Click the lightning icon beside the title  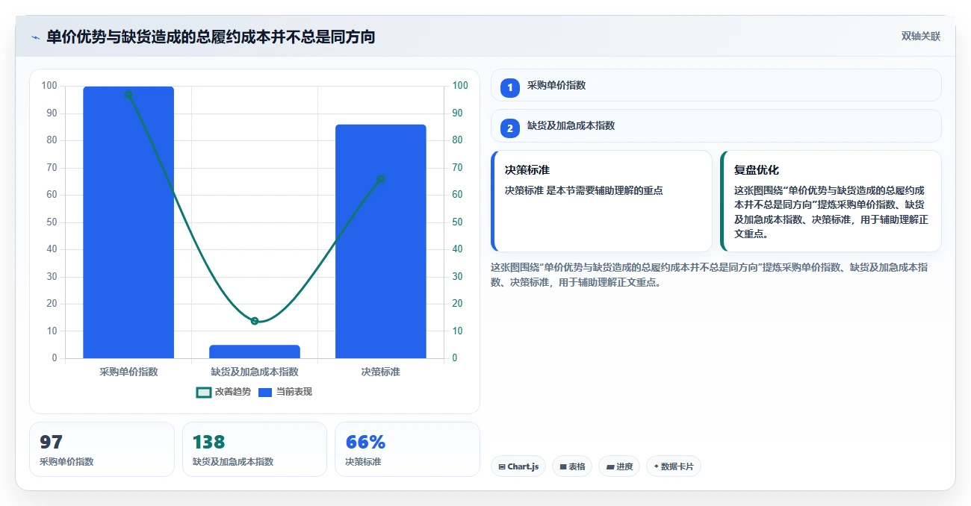pos(35,37)
